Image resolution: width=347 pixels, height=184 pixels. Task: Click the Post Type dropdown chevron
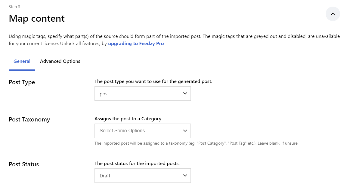click(x=185, y=94)
